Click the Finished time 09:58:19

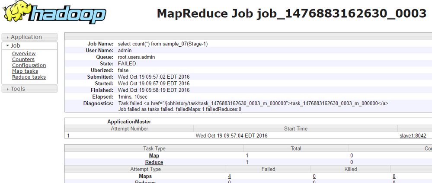point(154,90)
